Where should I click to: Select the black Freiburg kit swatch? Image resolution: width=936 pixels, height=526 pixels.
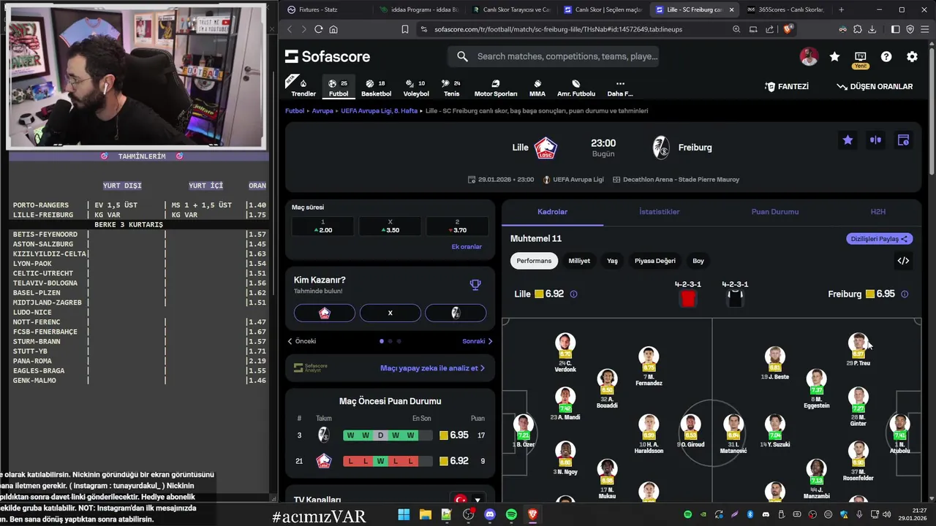click(x=735, y=298)
